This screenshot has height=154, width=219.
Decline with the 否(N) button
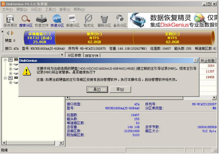point(120,89)
